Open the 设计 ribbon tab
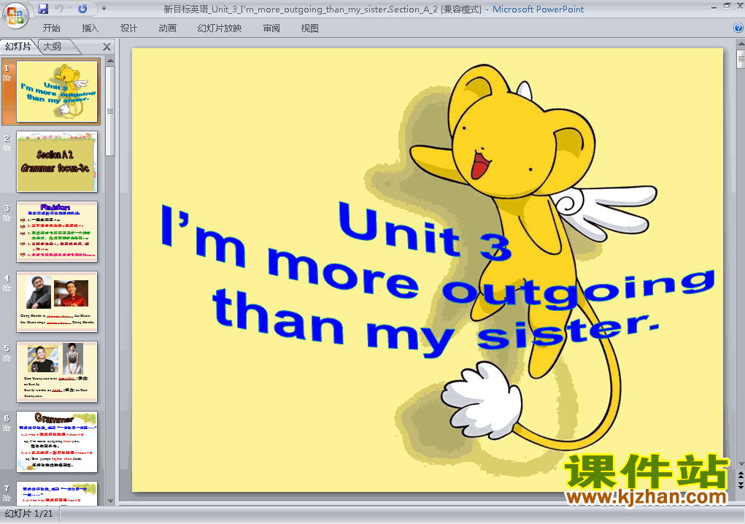745x524 pixels. (x=128, y=28)
